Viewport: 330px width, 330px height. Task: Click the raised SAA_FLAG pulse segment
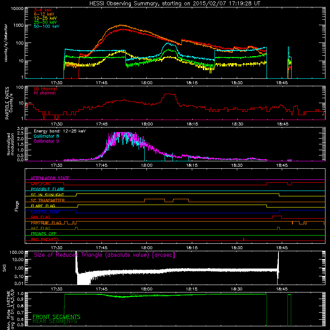click(x=277, y=216)
